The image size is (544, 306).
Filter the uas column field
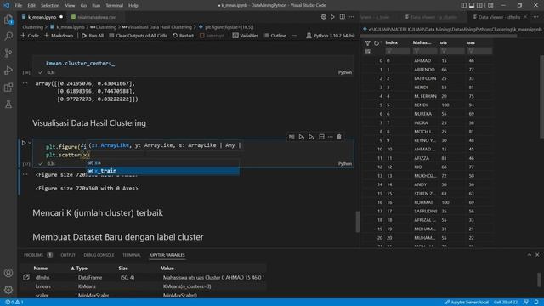click(479, 51)
